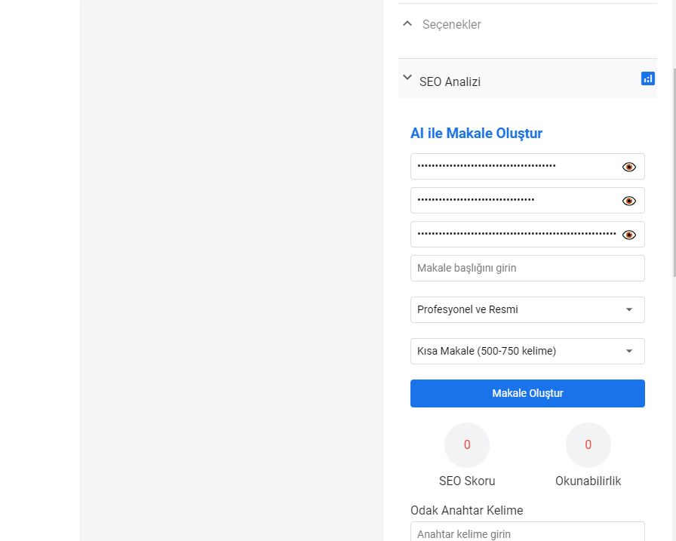Click the vertical scrollbar thumb at right
The height and width of the screenshot is (541, 676).
point(674,173)
